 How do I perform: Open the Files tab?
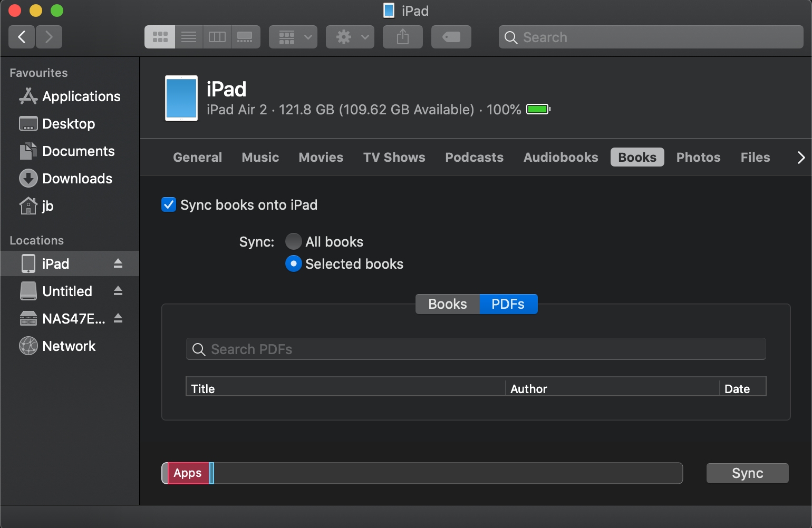[x=756, y=157]
